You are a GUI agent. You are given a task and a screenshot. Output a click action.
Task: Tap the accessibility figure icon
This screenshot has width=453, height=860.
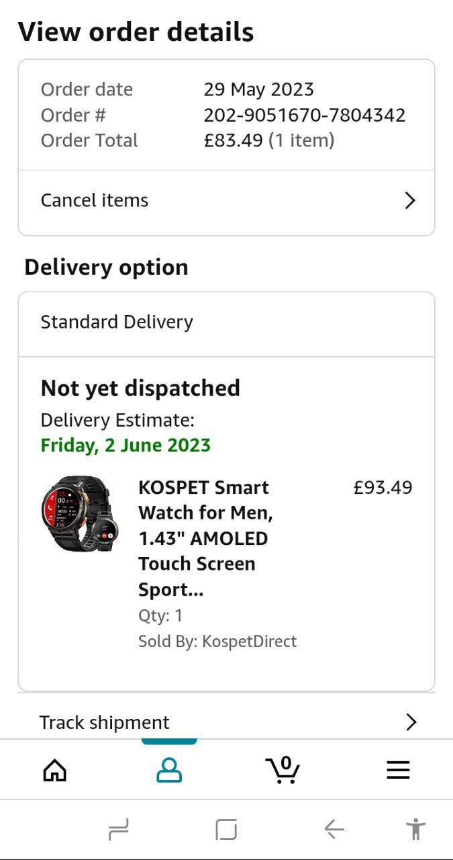click(416, 830)
